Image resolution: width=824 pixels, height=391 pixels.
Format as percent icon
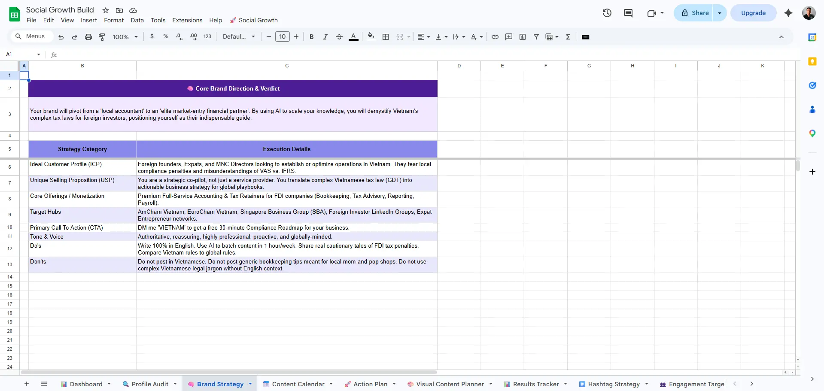click(x=166, y=36)
